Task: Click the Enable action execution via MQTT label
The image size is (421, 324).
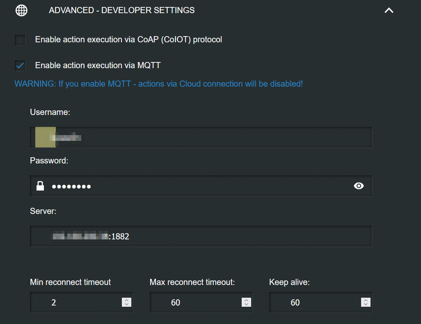Action: [x=98, y=65]
